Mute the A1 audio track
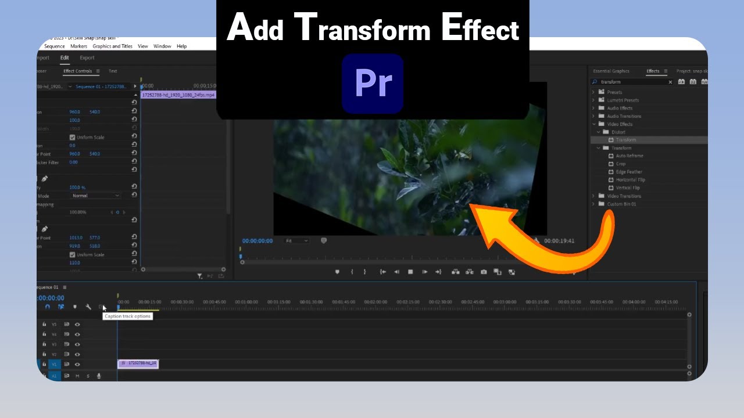Screen dimensions: 744x418 click(77, 376)
